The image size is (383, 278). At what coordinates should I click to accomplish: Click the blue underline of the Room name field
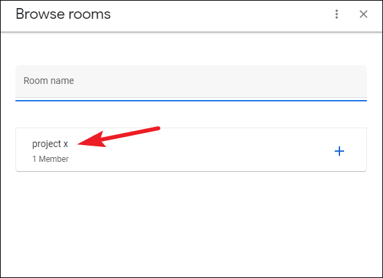191,101
